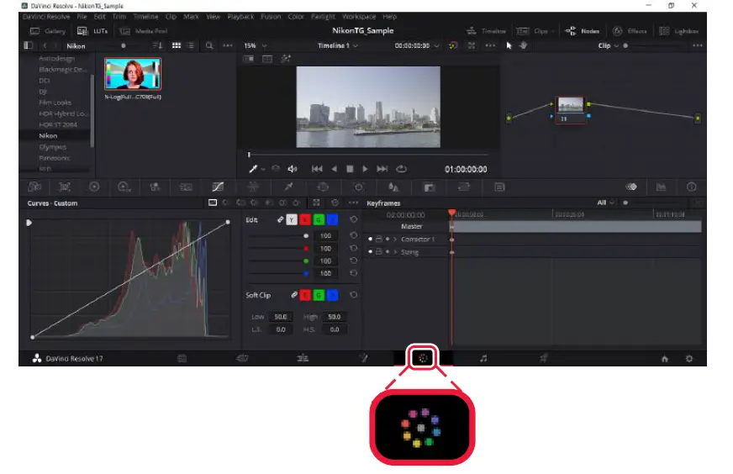Open the Curves palette icon

218,187
